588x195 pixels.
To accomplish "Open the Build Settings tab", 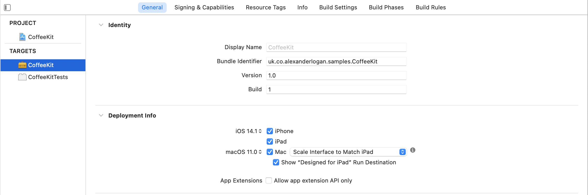I will click(x=338, y=7).
